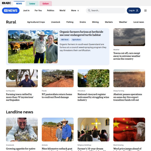Click the search magnifier icon
The width and height of the screenshot is (151, 151).
pyautogui.click(x=89, y=11)
